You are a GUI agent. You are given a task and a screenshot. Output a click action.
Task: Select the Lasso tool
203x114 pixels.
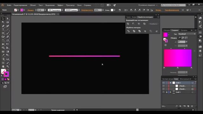click(8, 22)
